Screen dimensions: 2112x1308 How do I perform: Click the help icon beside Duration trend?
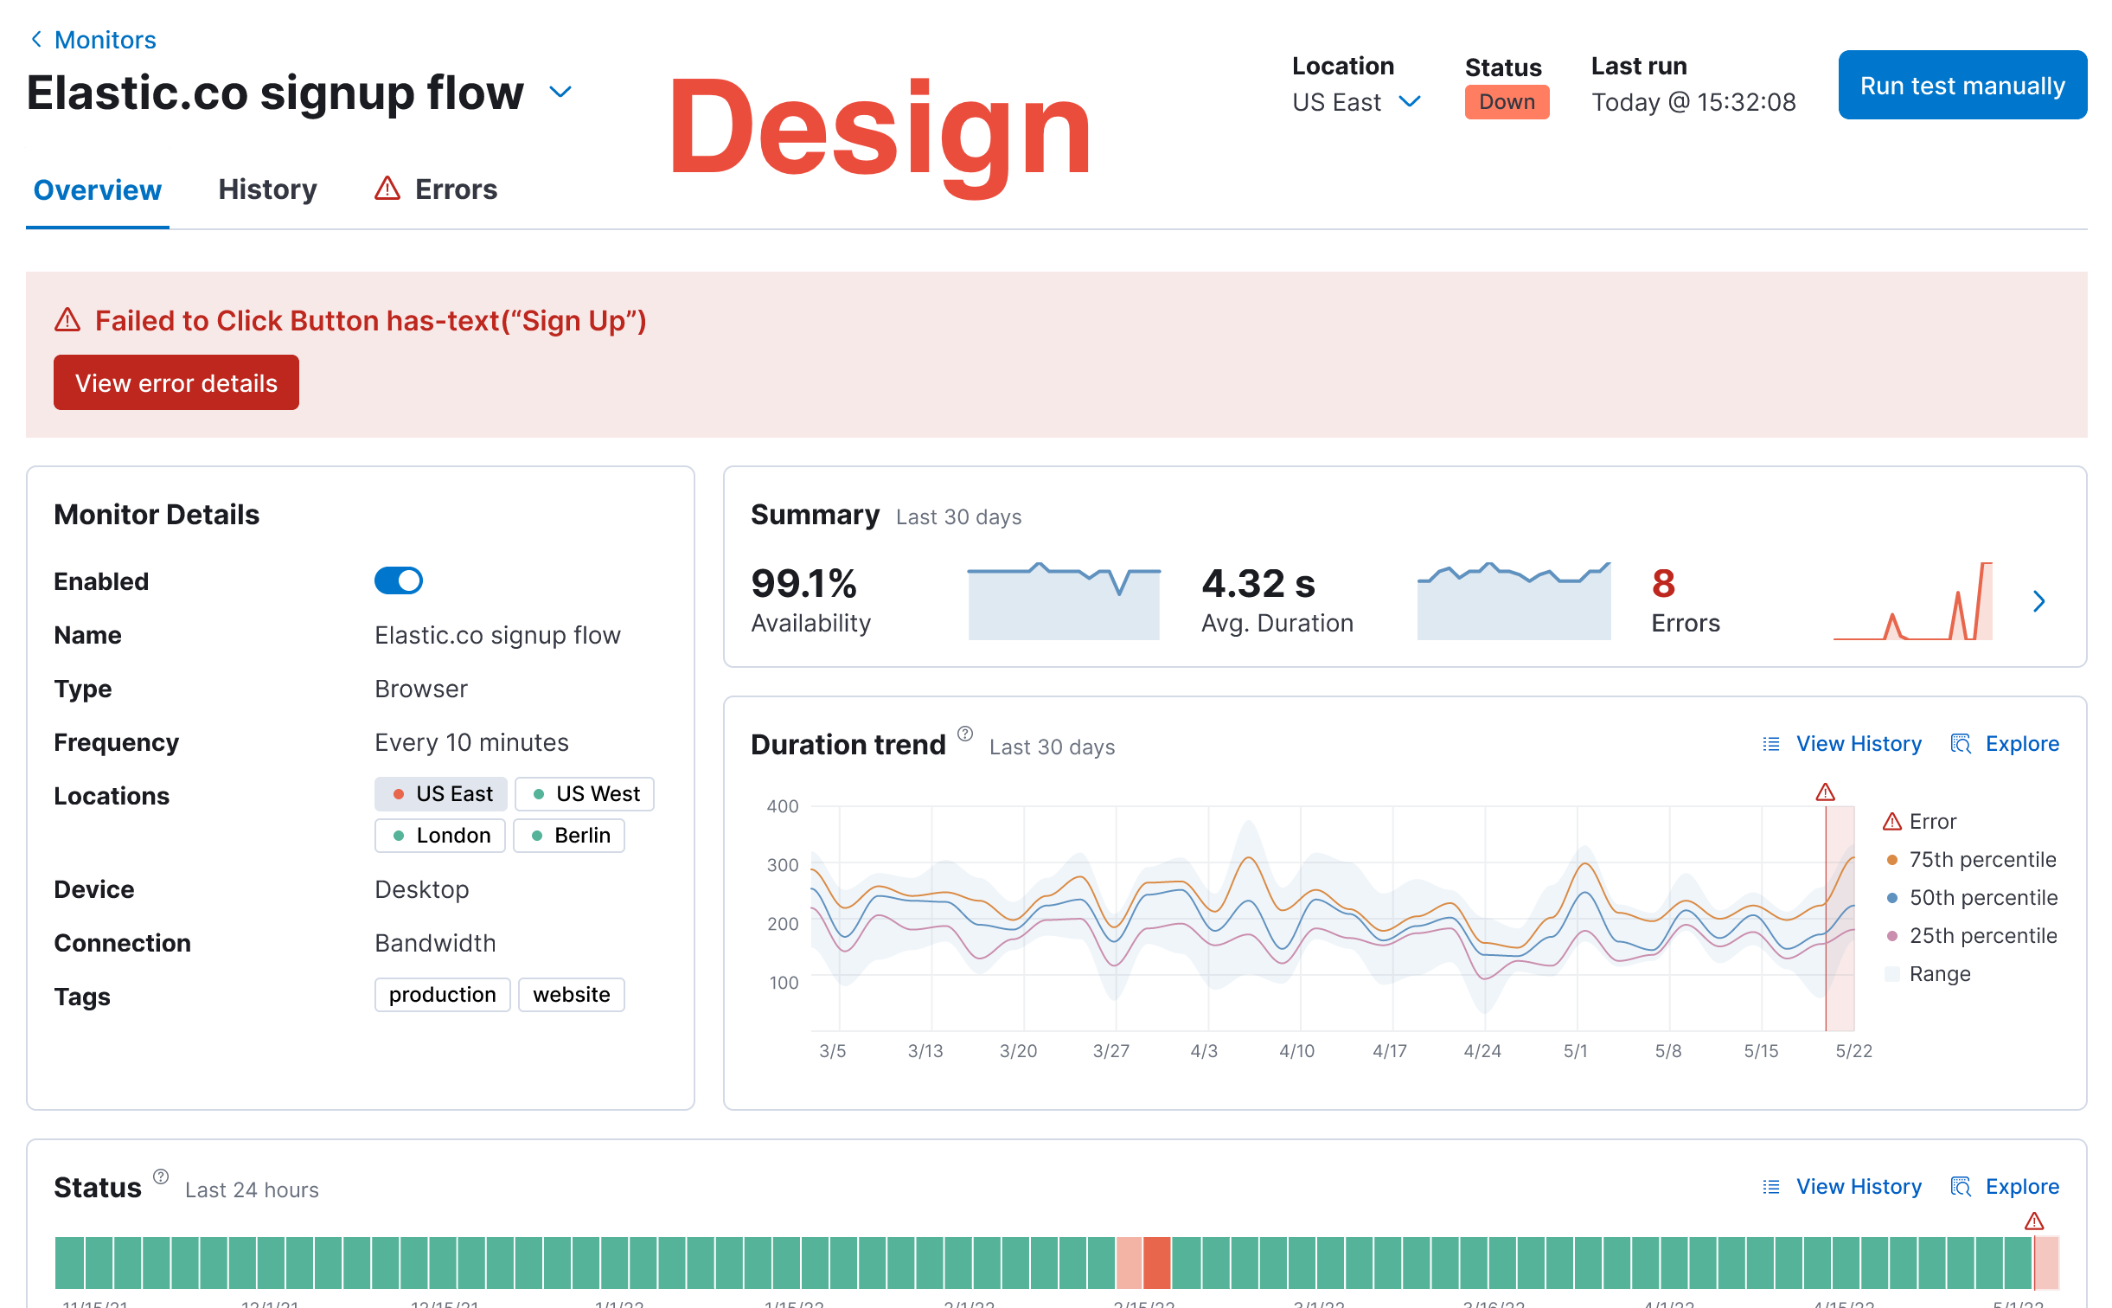[x=966, y=734]
